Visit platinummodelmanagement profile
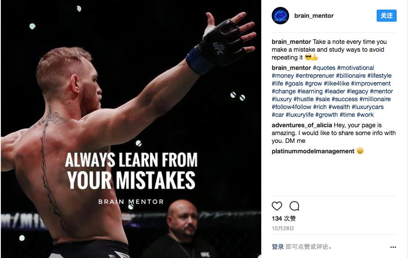Image resolution: width=408 pixels, height=258 pixels. [313, 151]
